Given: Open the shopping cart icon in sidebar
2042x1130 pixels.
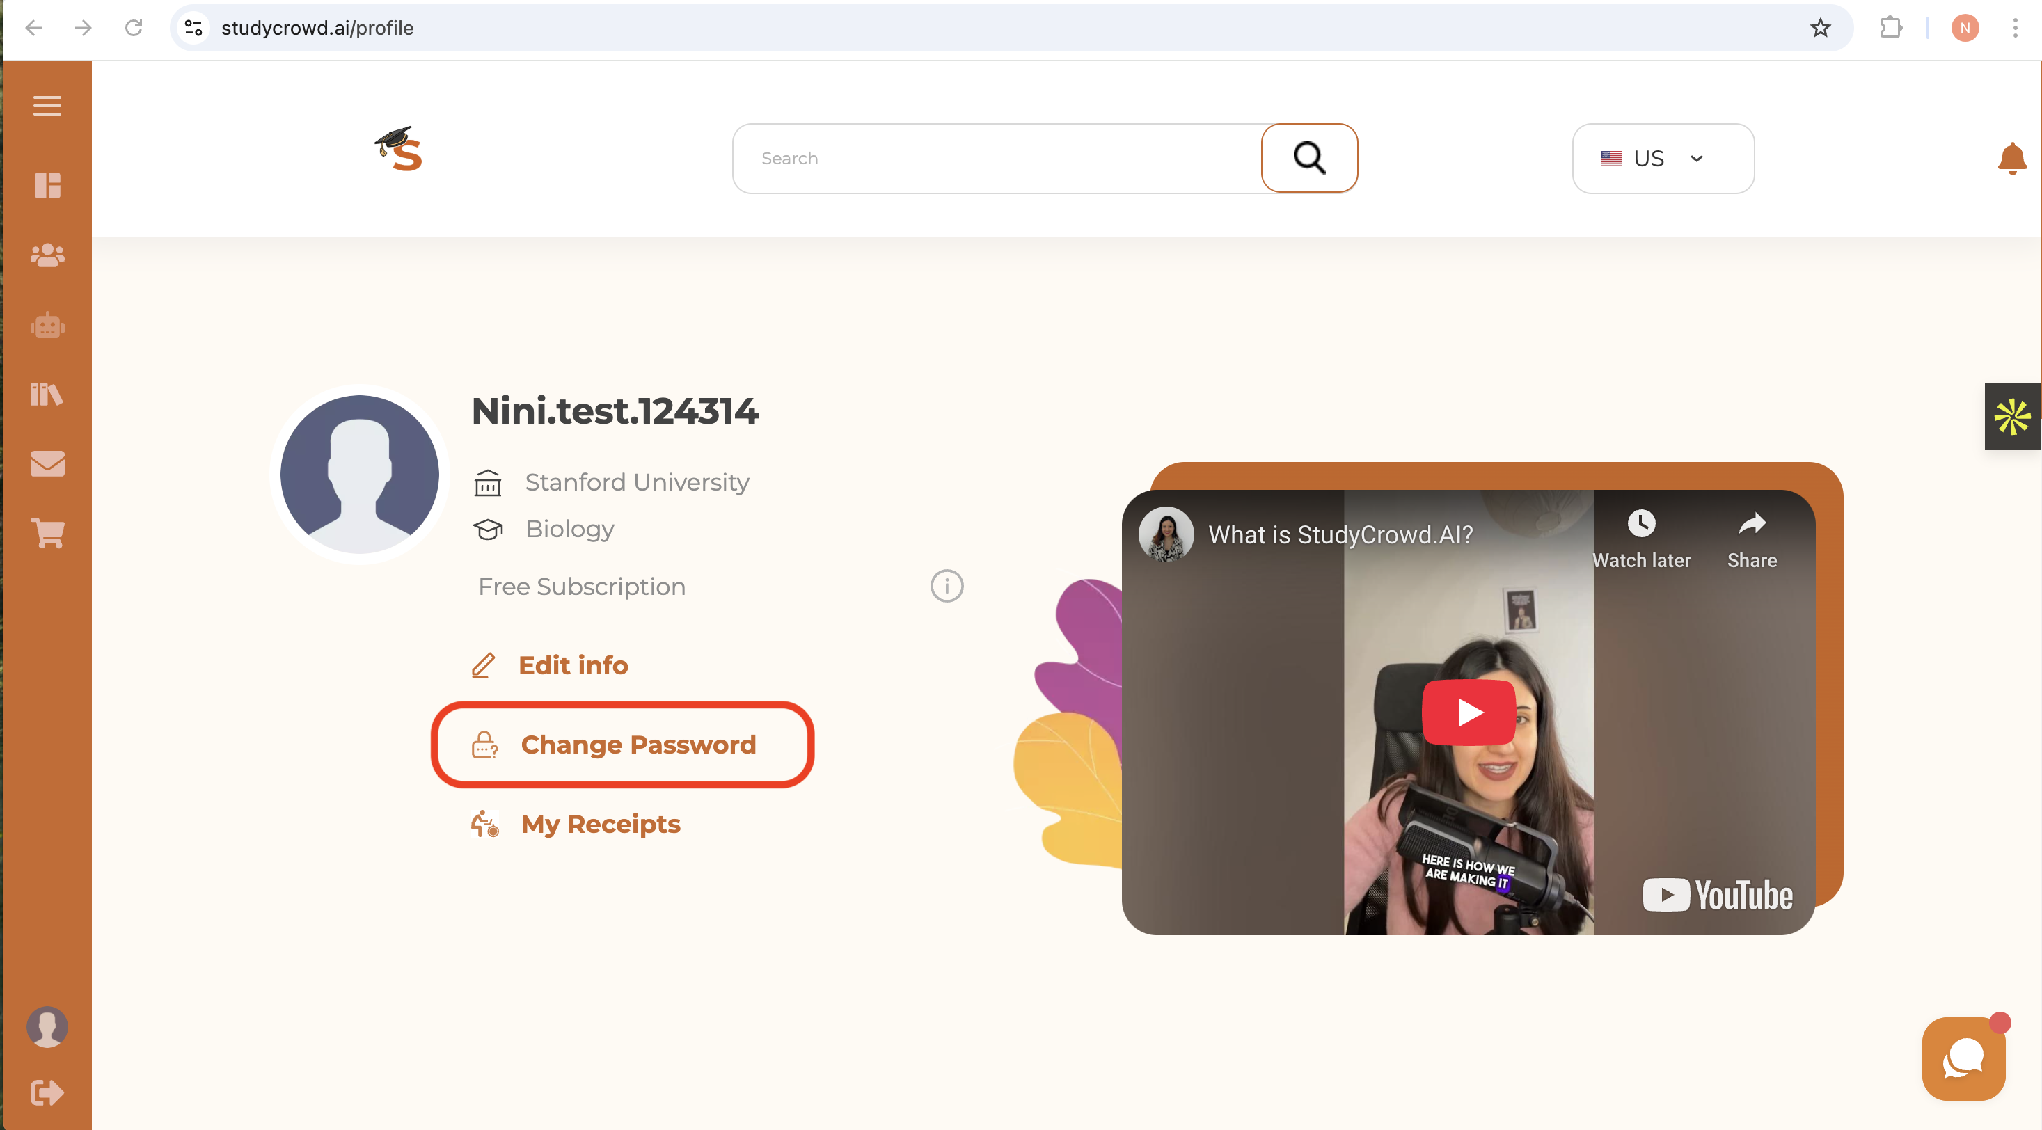Looking at the screenshot, I should (x=47, y=533).
